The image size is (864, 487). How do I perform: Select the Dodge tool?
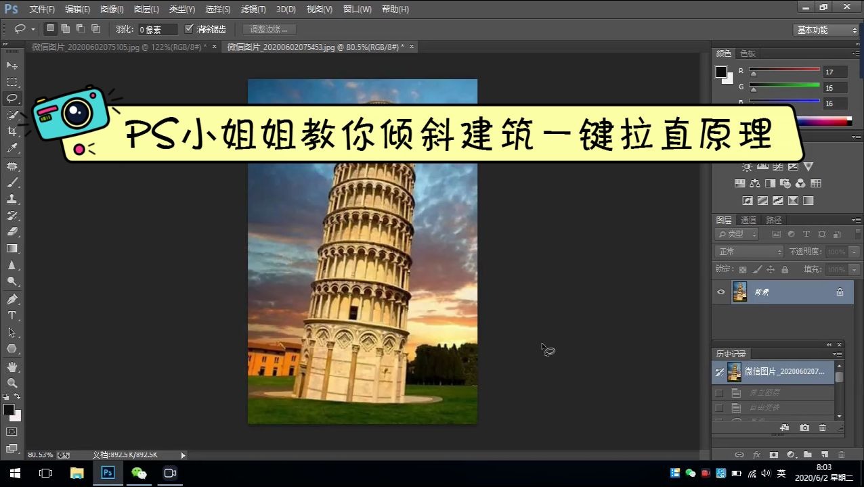[12, 282]
